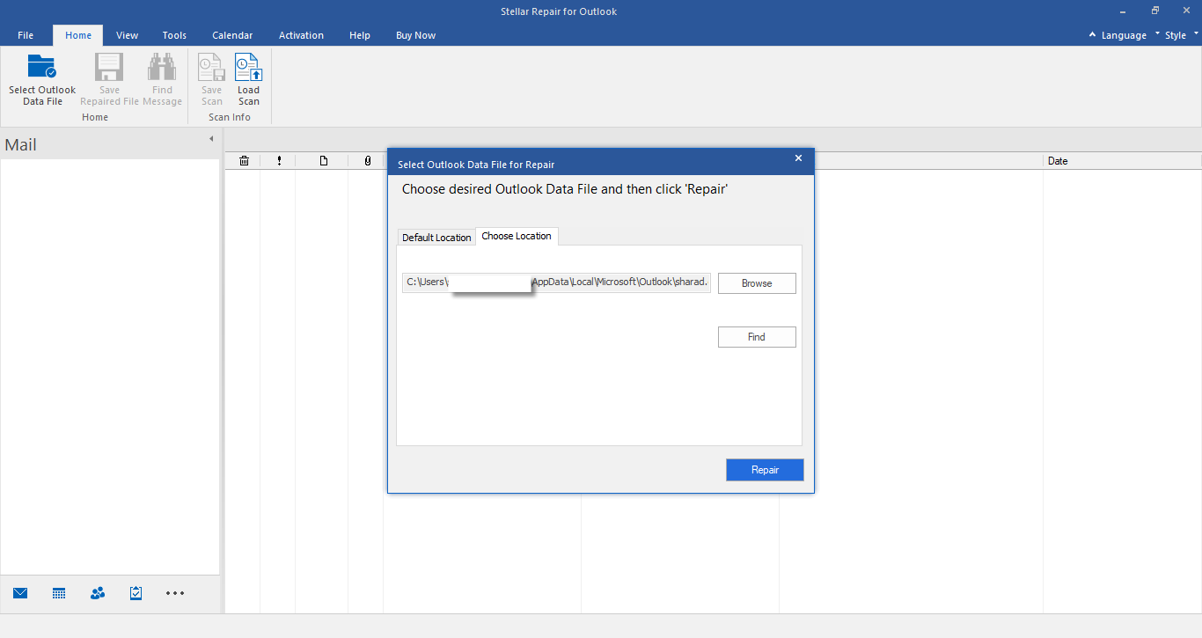Click the trash deleted-items column header
The width and height of the screenshot is (1202, 638).
(244, 161)
